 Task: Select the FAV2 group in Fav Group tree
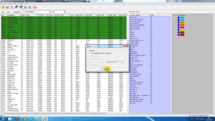click(x=182, y=20)
